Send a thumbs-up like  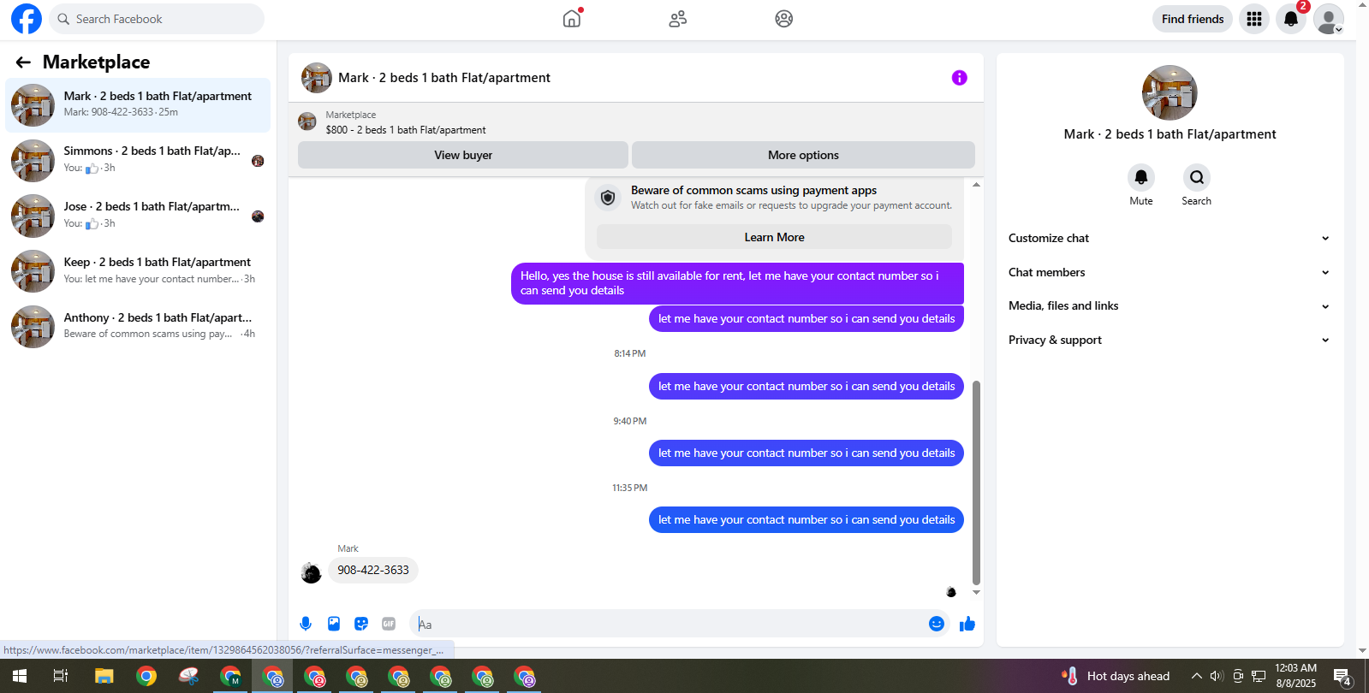[x=967, y=624]
